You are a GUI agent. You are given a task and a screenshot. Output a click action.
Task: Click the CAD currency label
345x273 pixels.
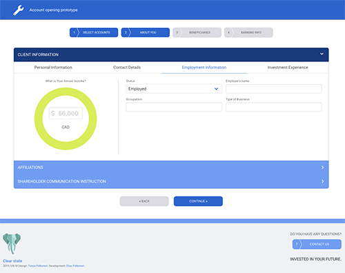point(66,127)
